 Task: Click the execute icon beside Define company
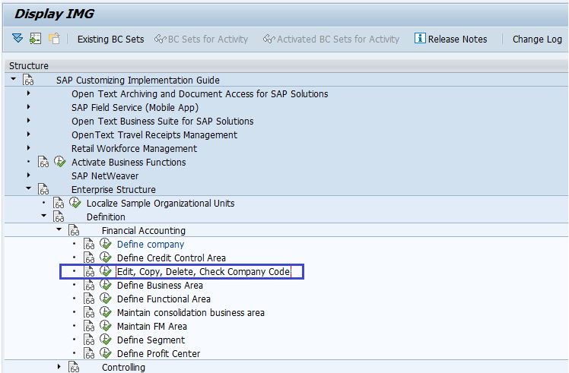click(106, 245)
